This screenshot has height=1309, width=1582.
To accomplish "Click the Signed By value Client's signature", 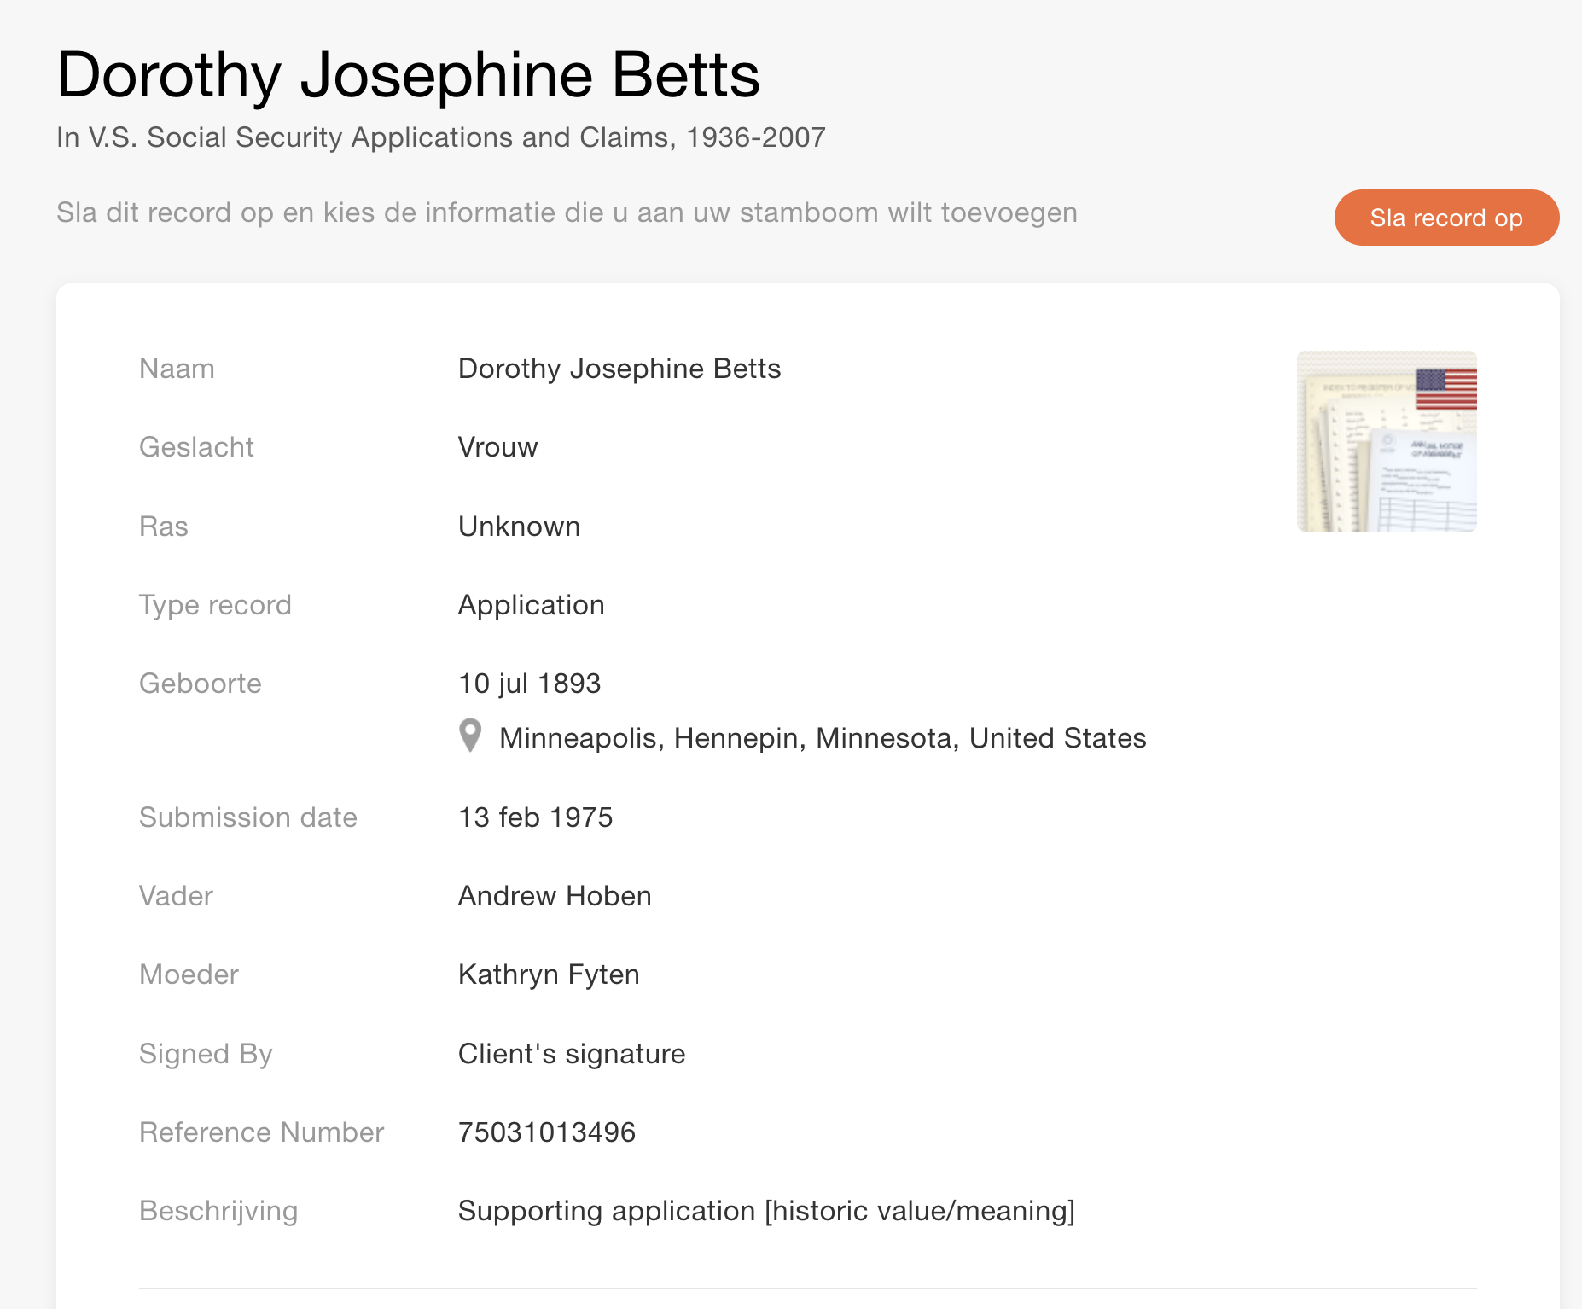I will tap(571, 1054).
